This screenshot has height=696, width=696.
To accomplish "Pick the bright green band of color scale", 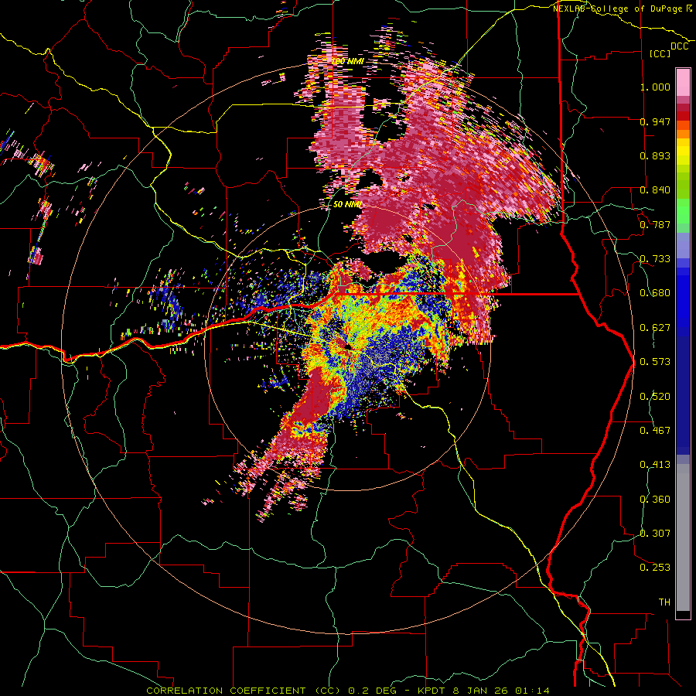I will (x=683, y=211).
